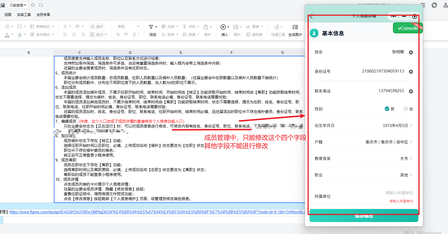Open the 会员专享 menu
This screenshot has width=448, height=234.
click(x=43, y=15)
